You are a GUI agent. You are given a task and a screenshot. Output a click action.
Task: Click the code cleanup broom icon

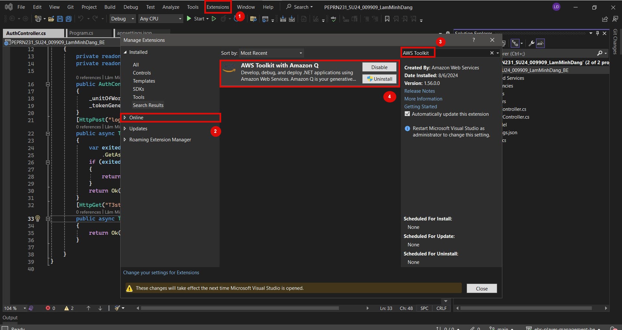[117, 308]
